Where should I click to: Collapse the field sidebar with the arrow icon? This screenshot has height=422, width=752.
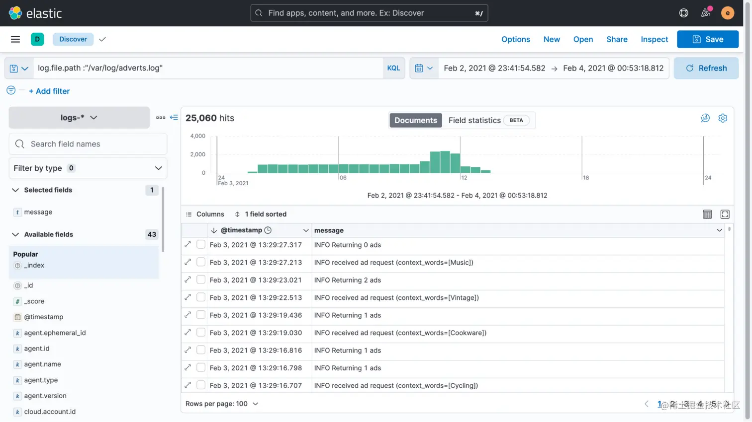click(x=174, y=118)
